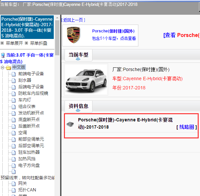
Task: Click the page icon next to 驻车加热器
Action: [x=14, y=152]
